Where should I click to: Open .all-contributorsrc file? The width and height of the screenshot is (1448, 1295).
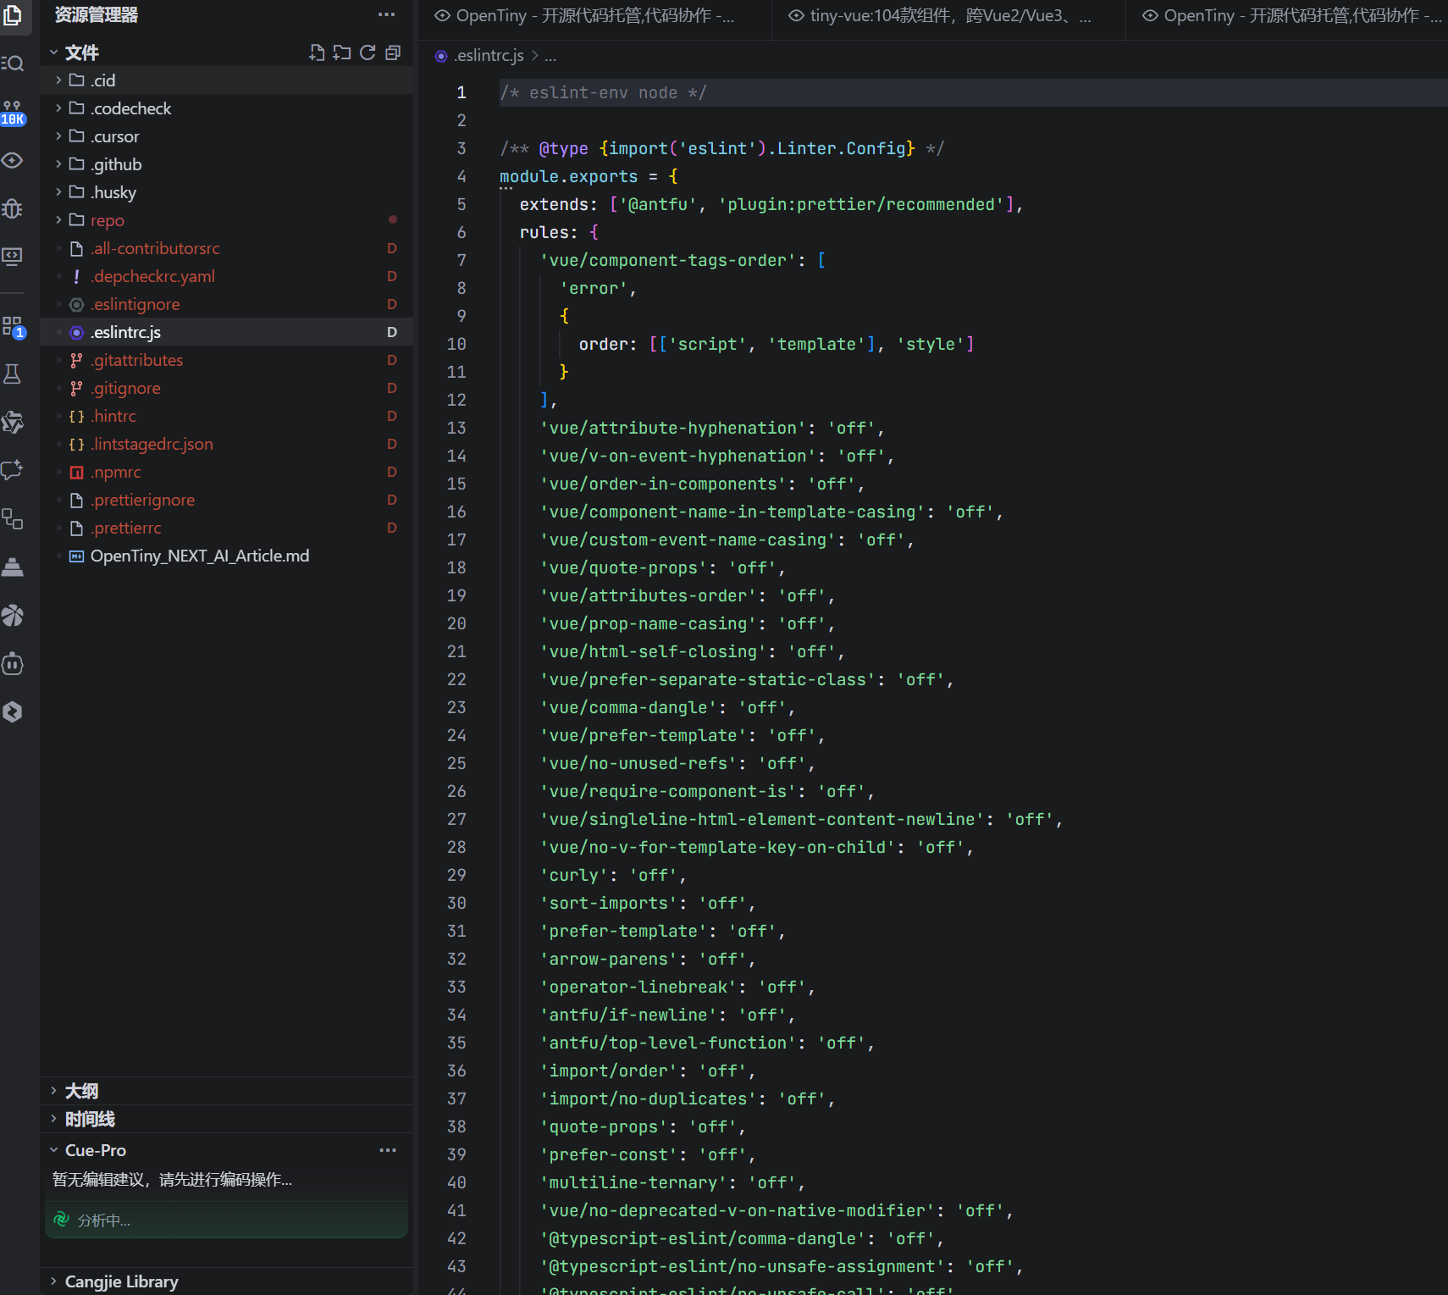(x=226, y=248)
